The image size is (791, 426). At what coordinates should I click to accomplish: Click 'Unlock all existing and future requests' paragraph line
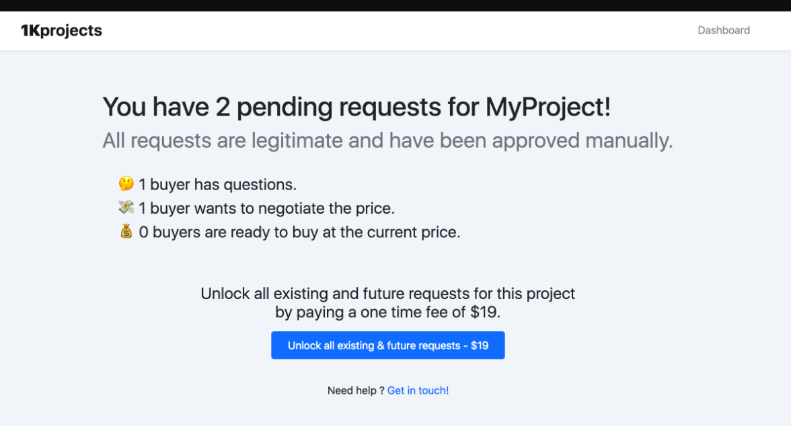tap(388, 294)
